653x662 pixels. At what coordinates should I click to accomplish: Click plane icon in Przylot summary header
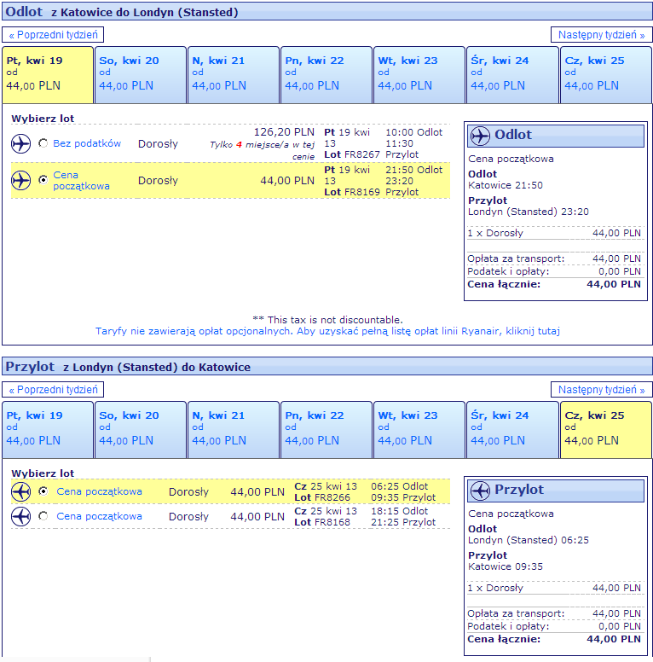480,491
